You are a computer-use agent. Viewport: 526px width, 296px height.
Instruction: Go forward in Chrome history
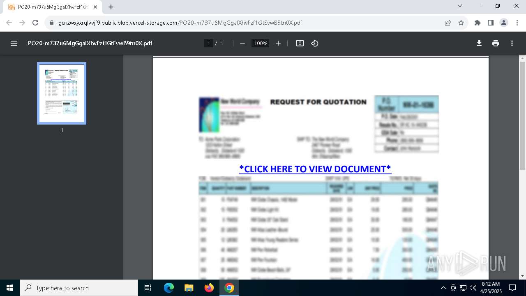click(x=22, y=23)
